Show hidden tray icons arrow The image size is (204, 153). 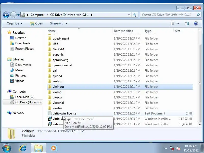pos(166,148)
